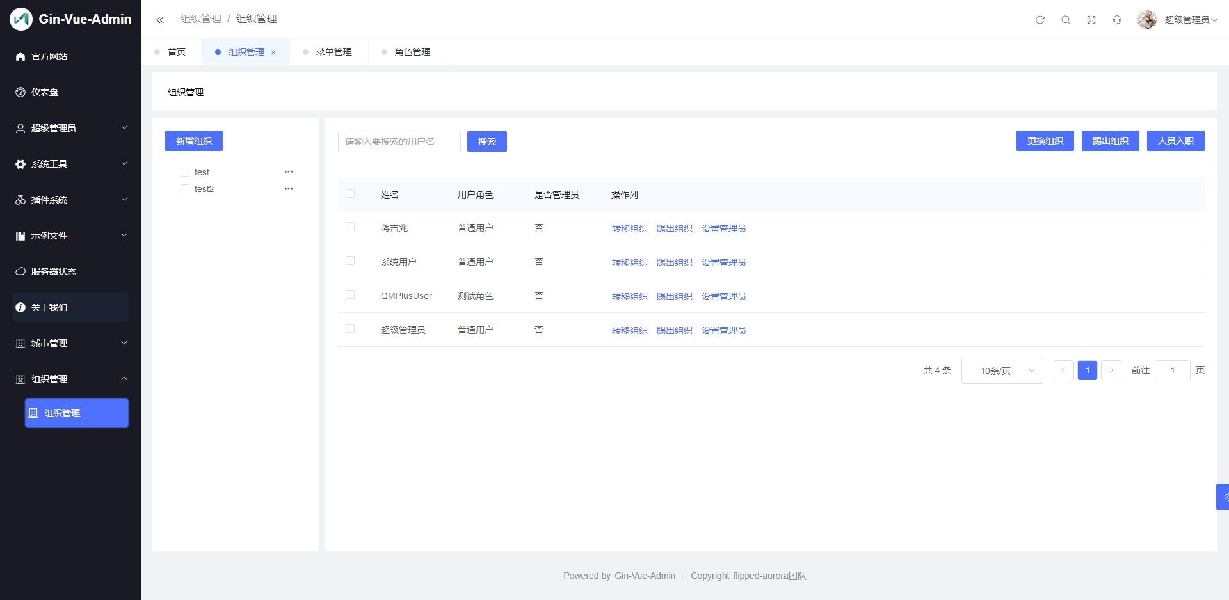Select the test2 tree node
This screenshot has height=600, width=1229.
click(x=204, y=189)
